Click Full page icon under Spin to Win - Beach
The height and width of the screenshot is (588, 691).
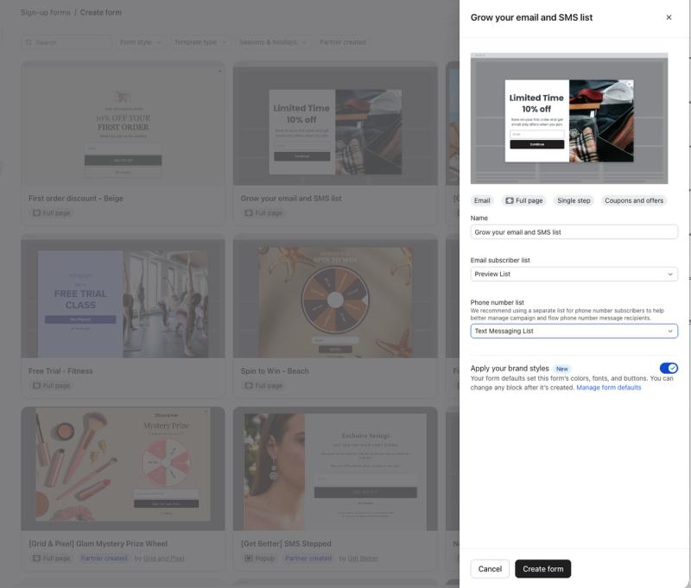pos(249,385)
